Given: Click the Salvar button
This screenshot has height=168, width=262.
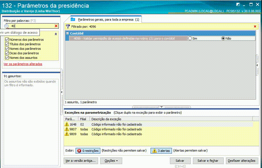Looking at the screenshot, I should coord(180,161).
